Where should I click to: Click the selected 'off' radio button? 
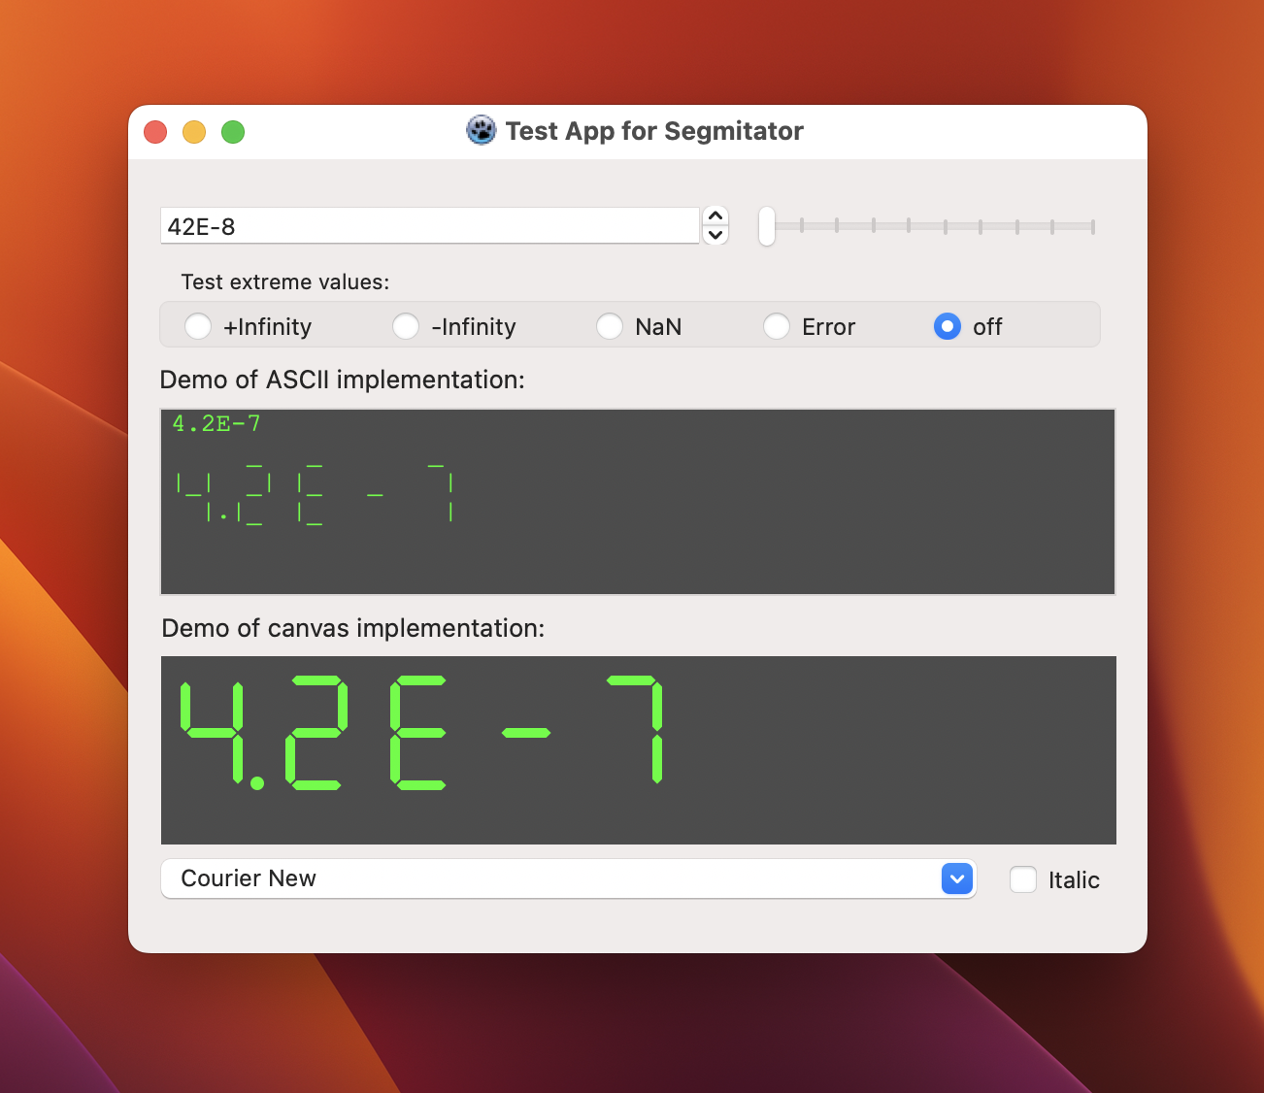tap(948, 326)
